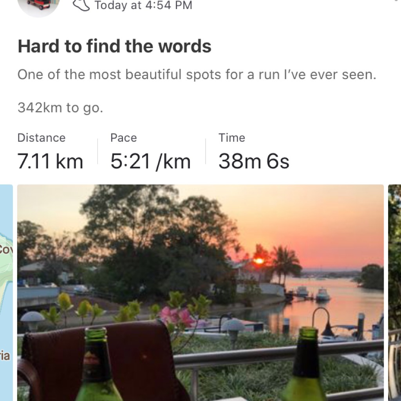The image size is (401, 401).
Task: Tap the 7.11 km distance value
Action: (50, 161)
